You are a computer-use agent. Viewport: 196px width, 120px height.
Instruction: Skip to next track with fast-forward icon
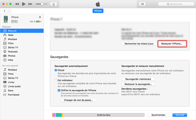pyautogui.click(x=30, y=4)
